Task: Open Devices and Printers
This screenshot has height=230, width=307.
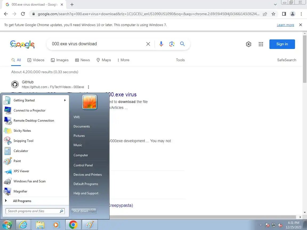Action: [x=87, y=175]
